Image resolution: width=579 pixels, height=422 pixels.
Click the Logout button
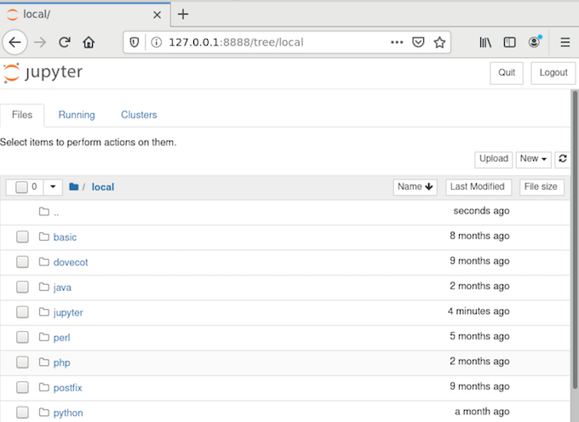coord(553,73)
